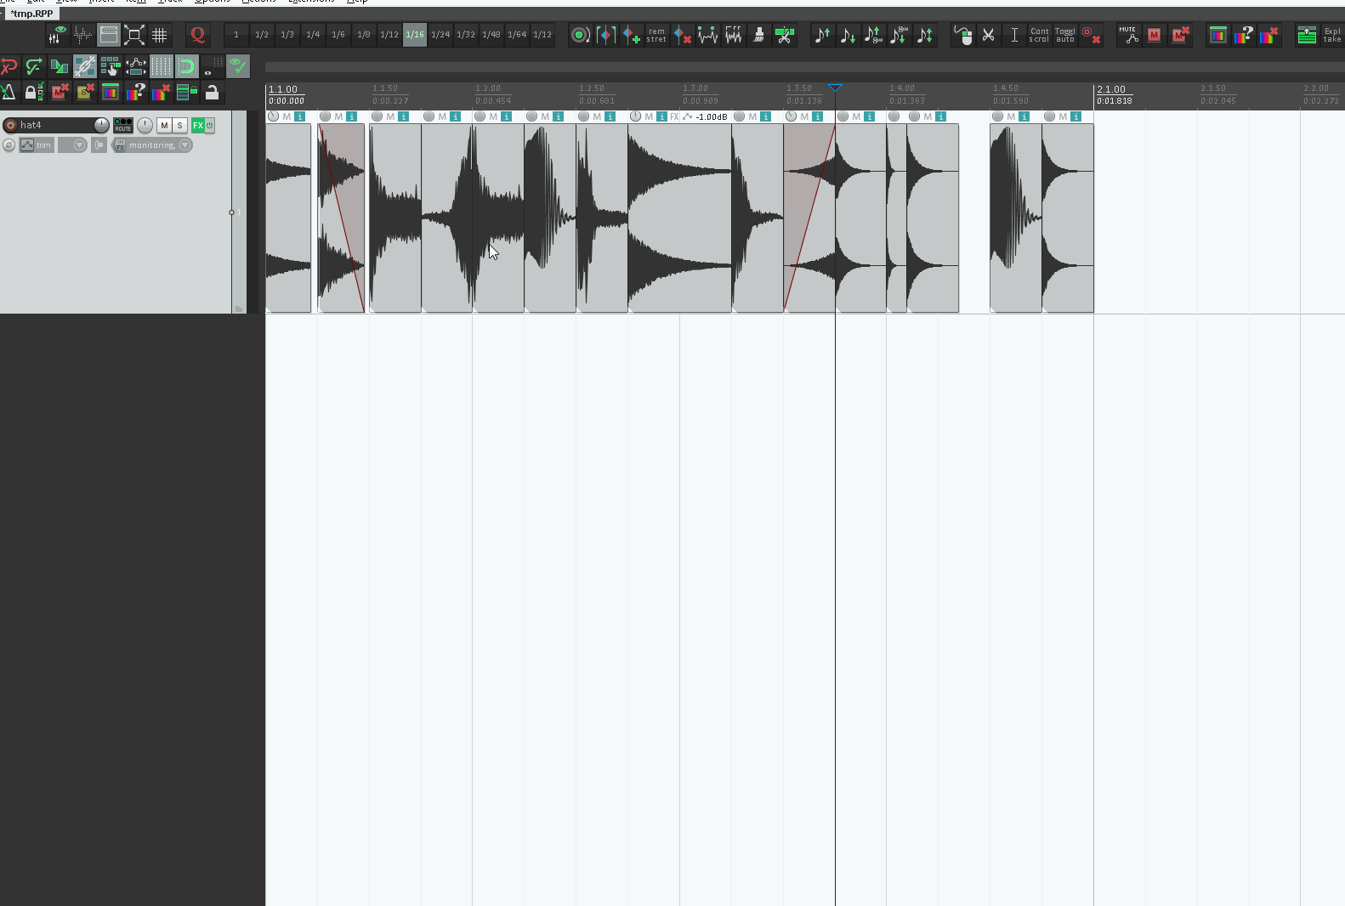Select the scissors cut tool
The height and width of the screenshot is (906, 1345).
point(988,35)
